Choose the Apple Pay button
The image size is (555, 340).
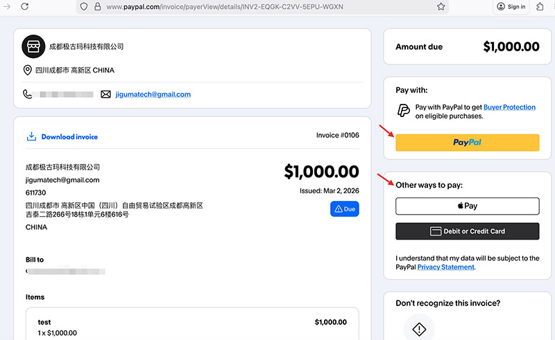pyautogui.click(x=467, y=206)
